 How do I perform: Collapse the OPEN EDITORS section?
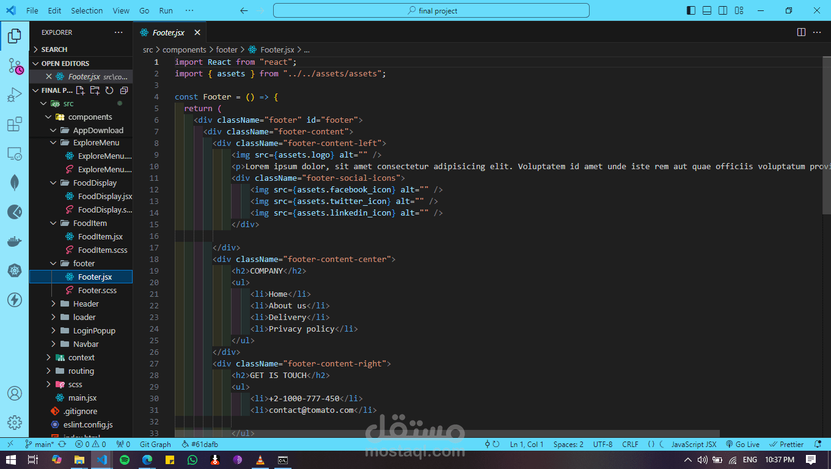(81, 64)
